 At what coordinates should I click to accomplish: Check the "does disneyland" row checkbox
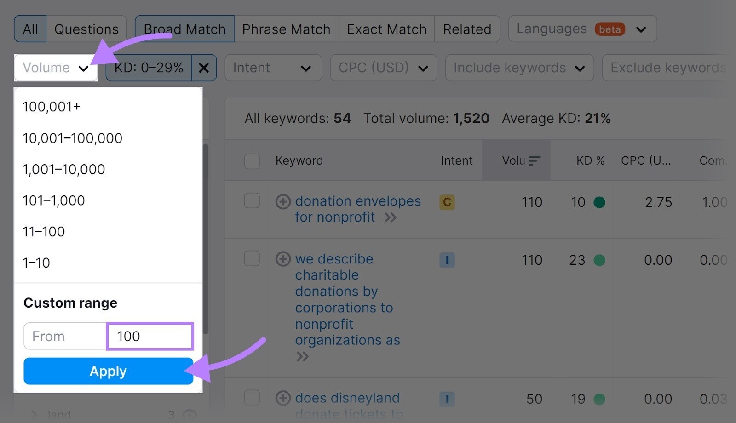tap(252, 398)
